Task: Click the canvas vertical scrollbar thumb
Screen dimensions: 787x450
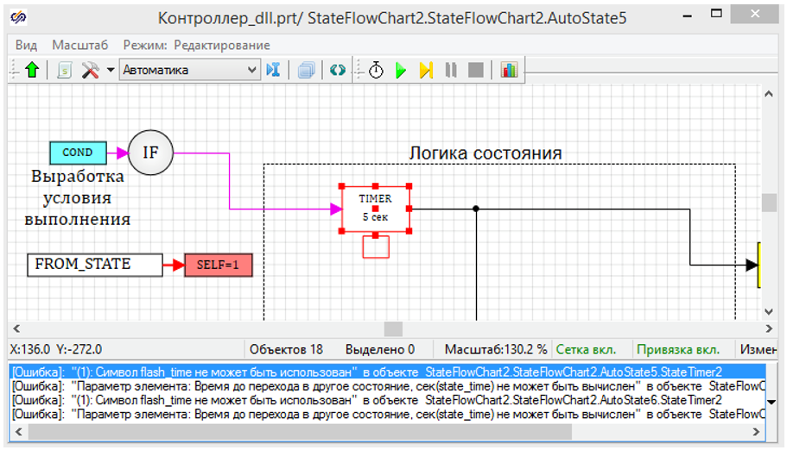Action: 769,203
